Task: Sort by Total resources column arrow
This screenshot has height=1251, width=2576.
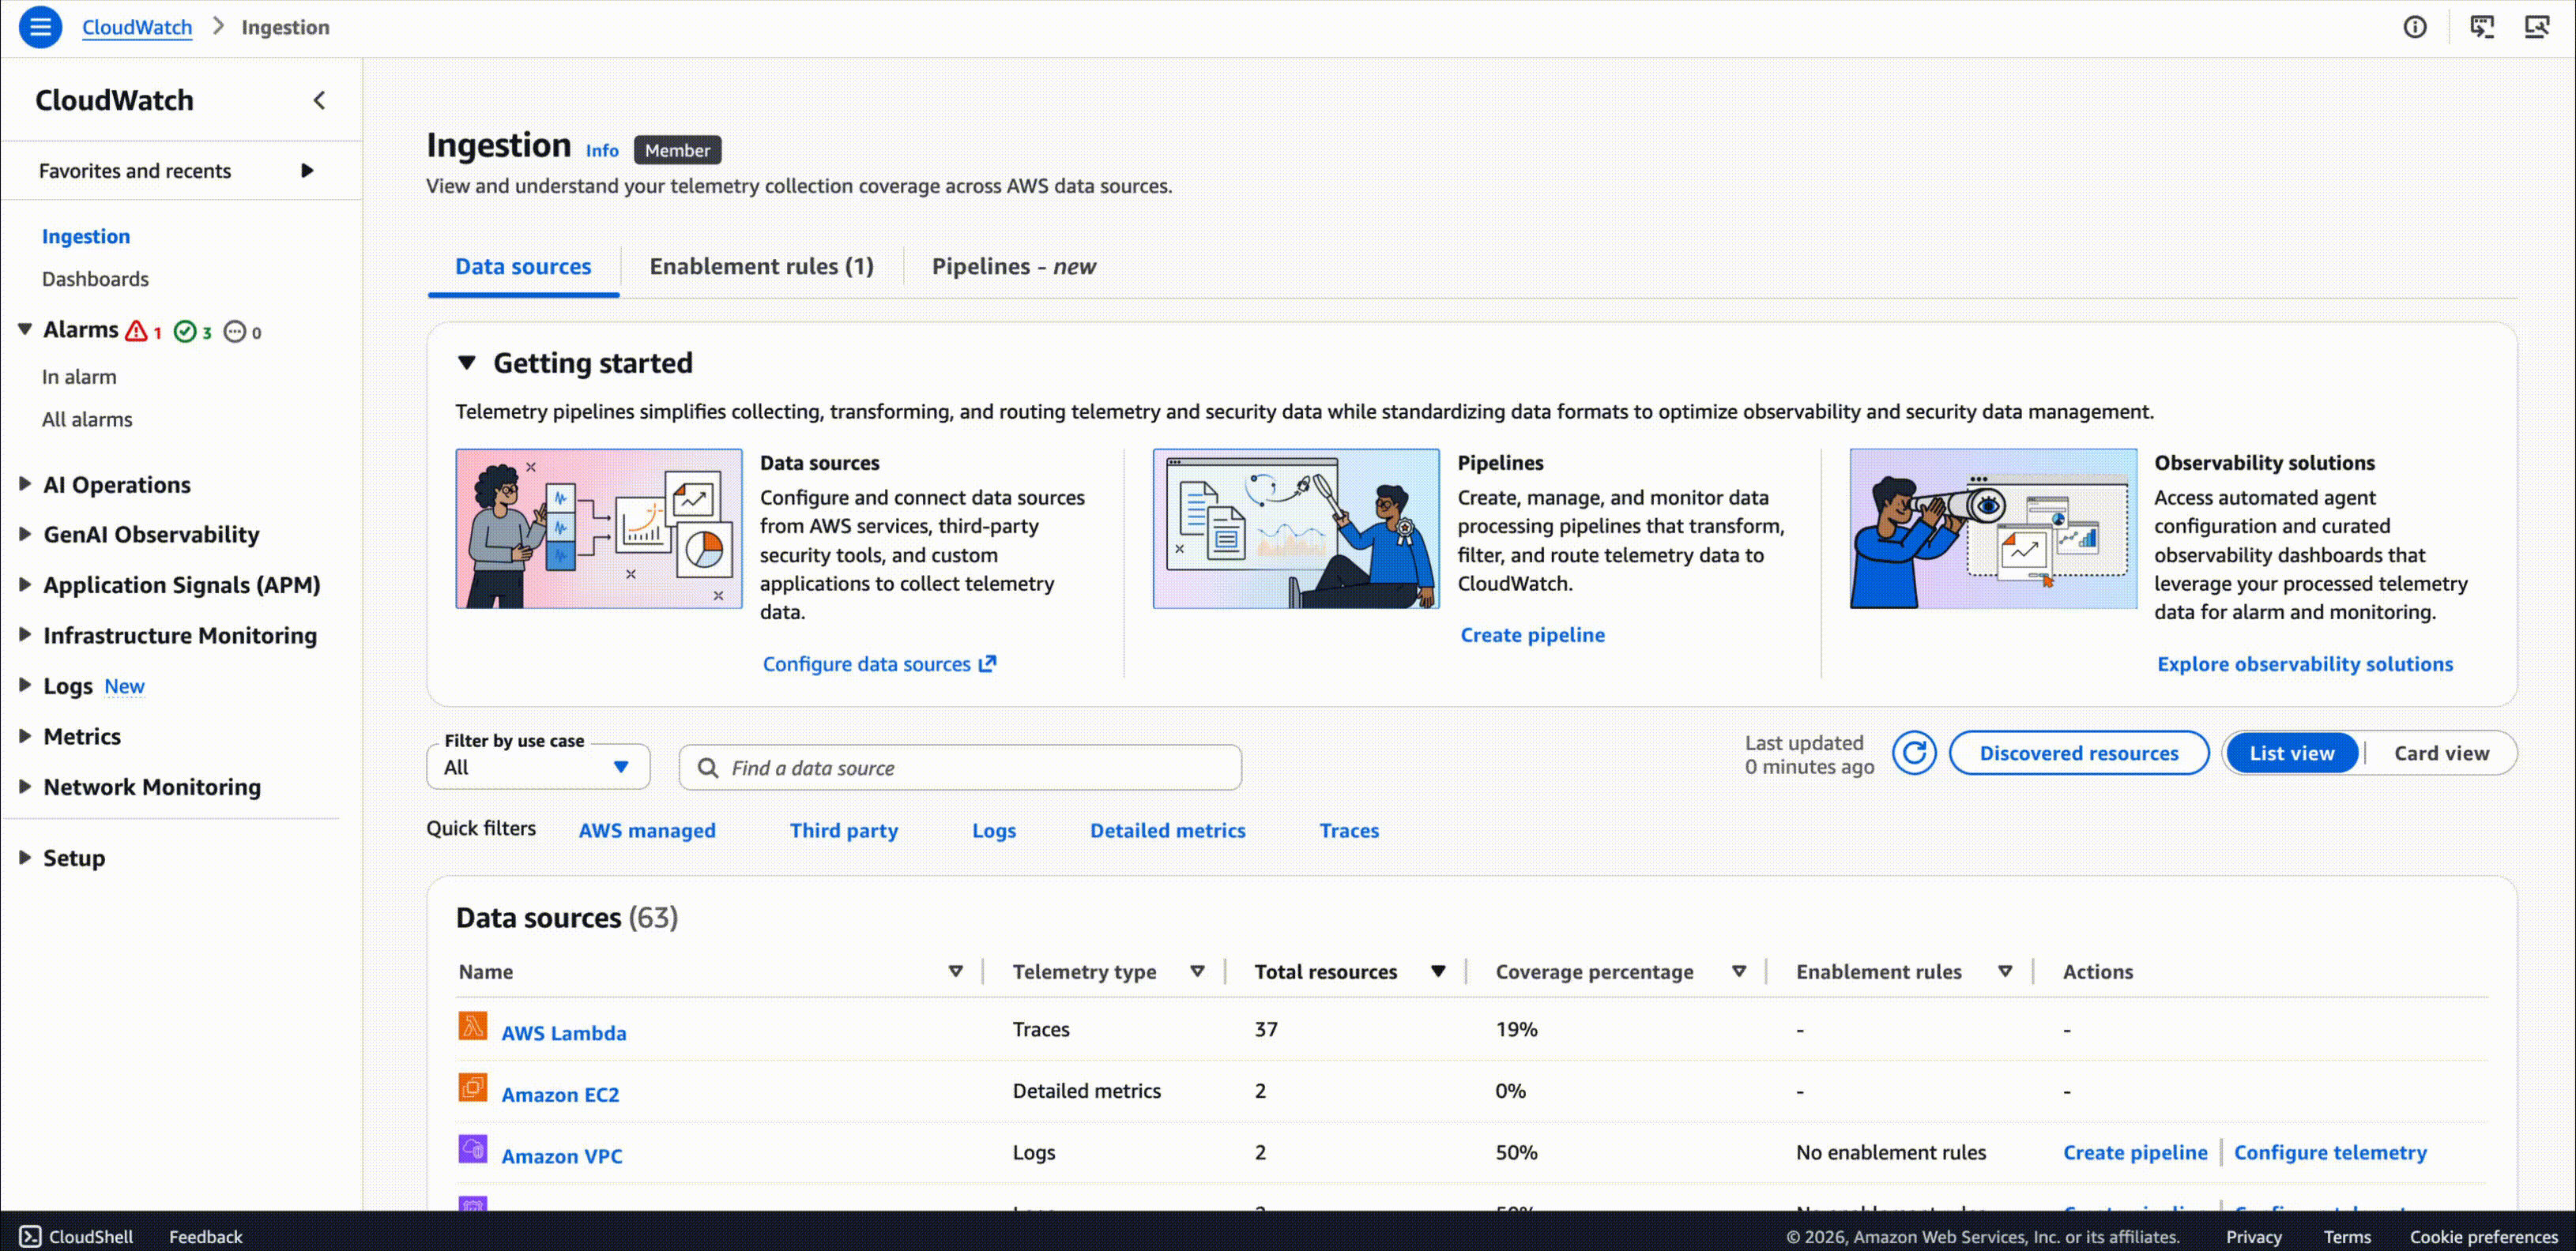Action: pyautogui.click(x=1438, y=971)
